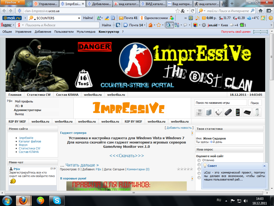Open the Управление admin menu
Image resolution: width=274 pixels, height=206 pixels.
pyautogui.click(x=23, y=32)
